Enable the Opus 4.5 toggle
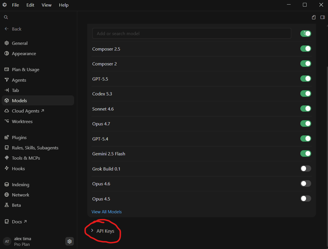 coord(306,198)
